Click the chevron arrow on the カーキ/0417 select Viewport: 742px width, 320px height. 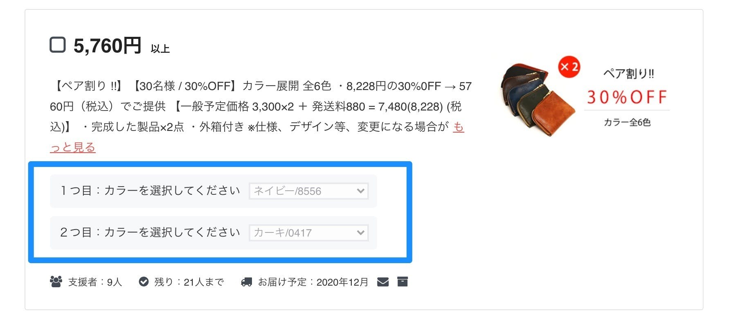click(360, 233)
